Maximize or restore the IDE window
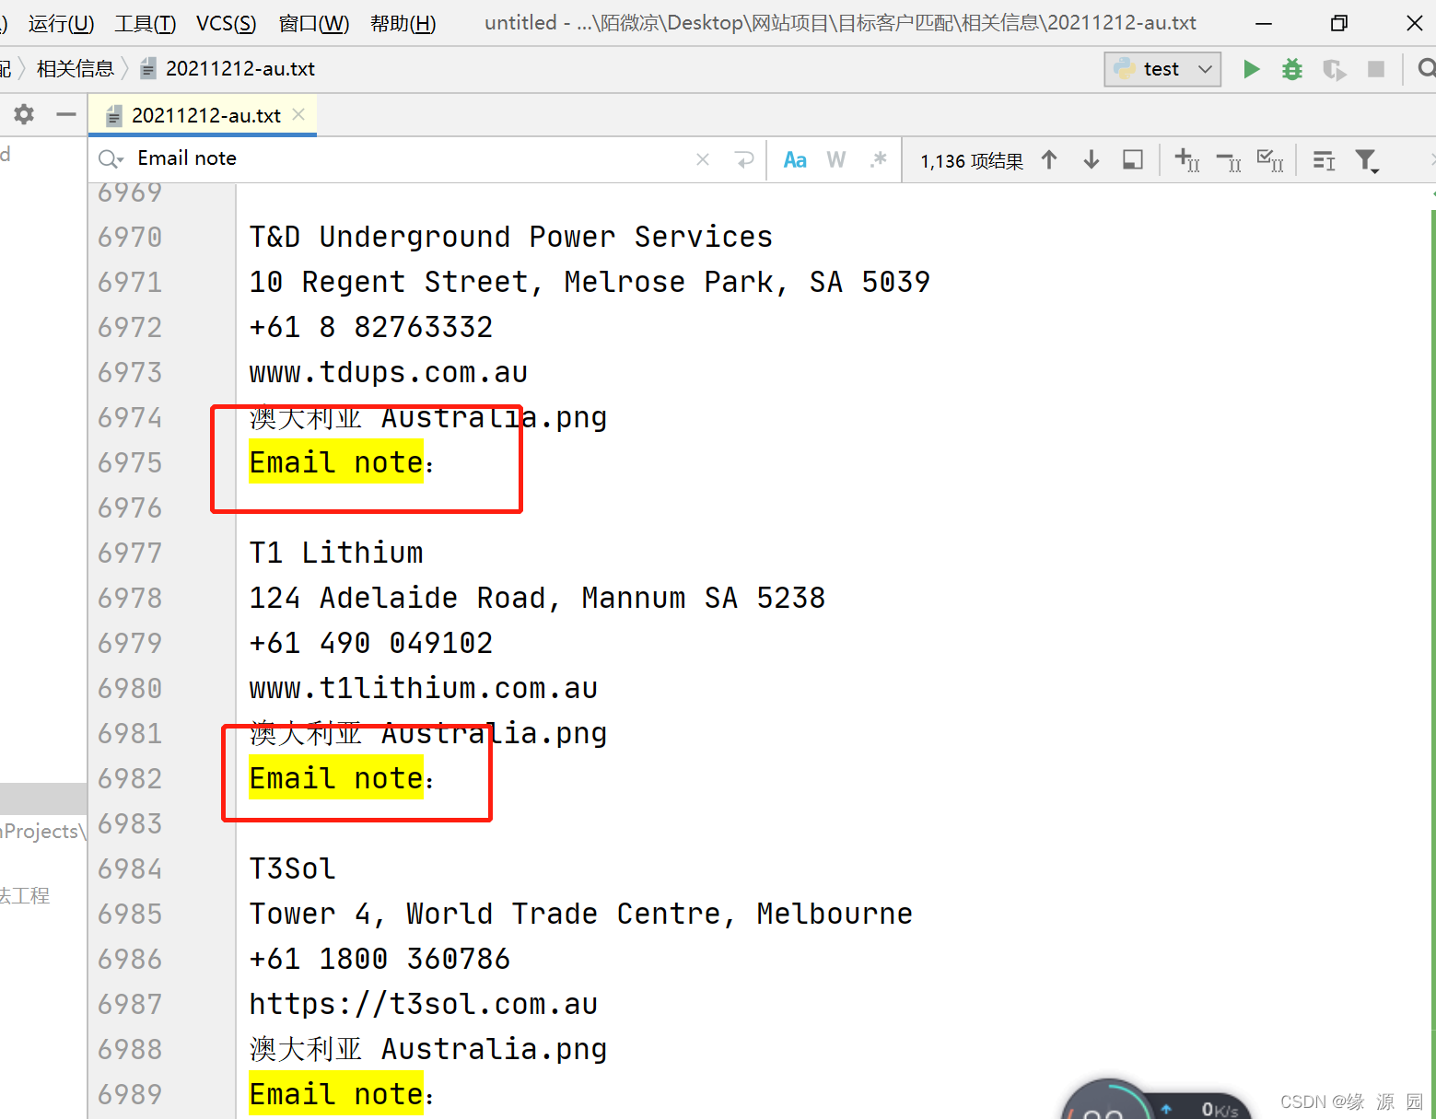Image resolution: width=1436 pixels, height=1119 pixels. point(1339,23)
